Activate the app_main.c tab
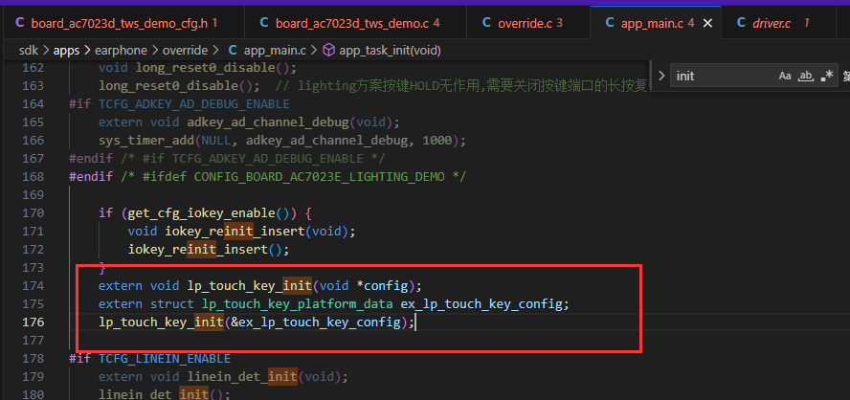Image resolution: width=850 pixels, height=400 pixels. point(657,23)
